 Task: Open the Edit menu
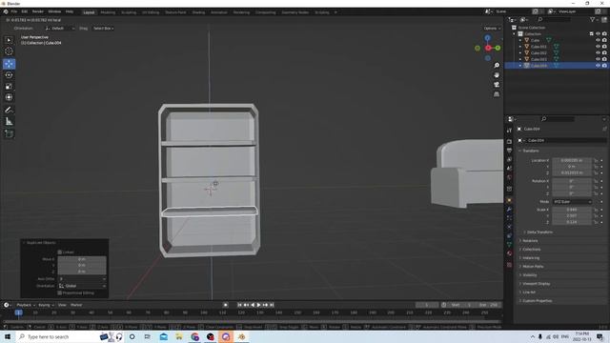click(x=25, y=12)
